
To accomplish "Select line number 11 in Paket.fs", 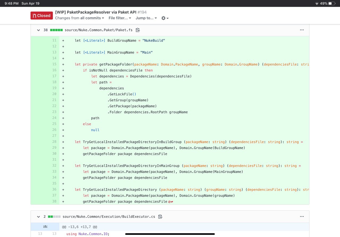I will point(54,40).
